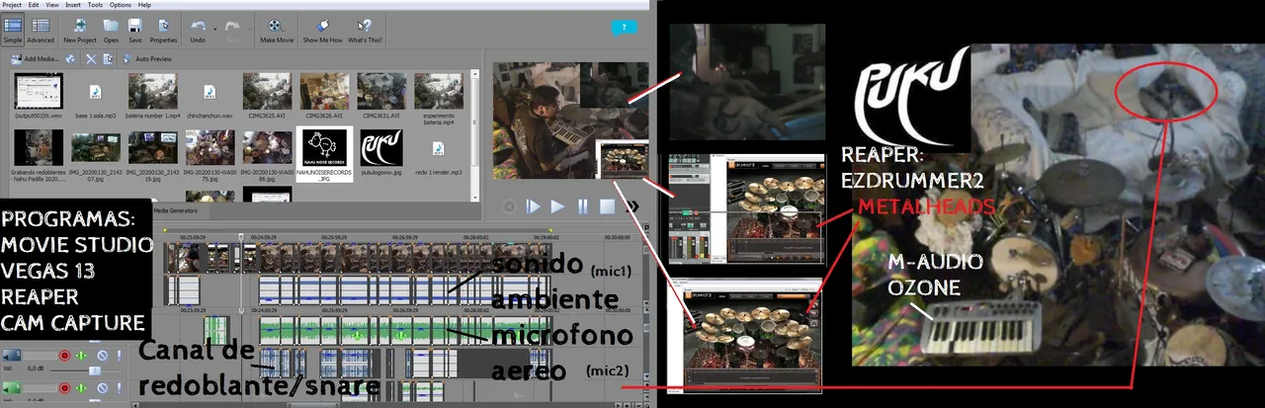Image resolution: width=1265 pixels, height=408 pixels.
Task: Solo audio track 5
Action: (120, 356)
